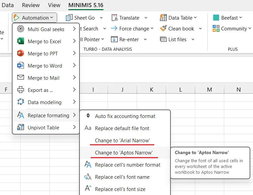Open the Clean book dropdown arrow
The height and width of the screenshot is (195, 253).
click(x=200, y=29)
